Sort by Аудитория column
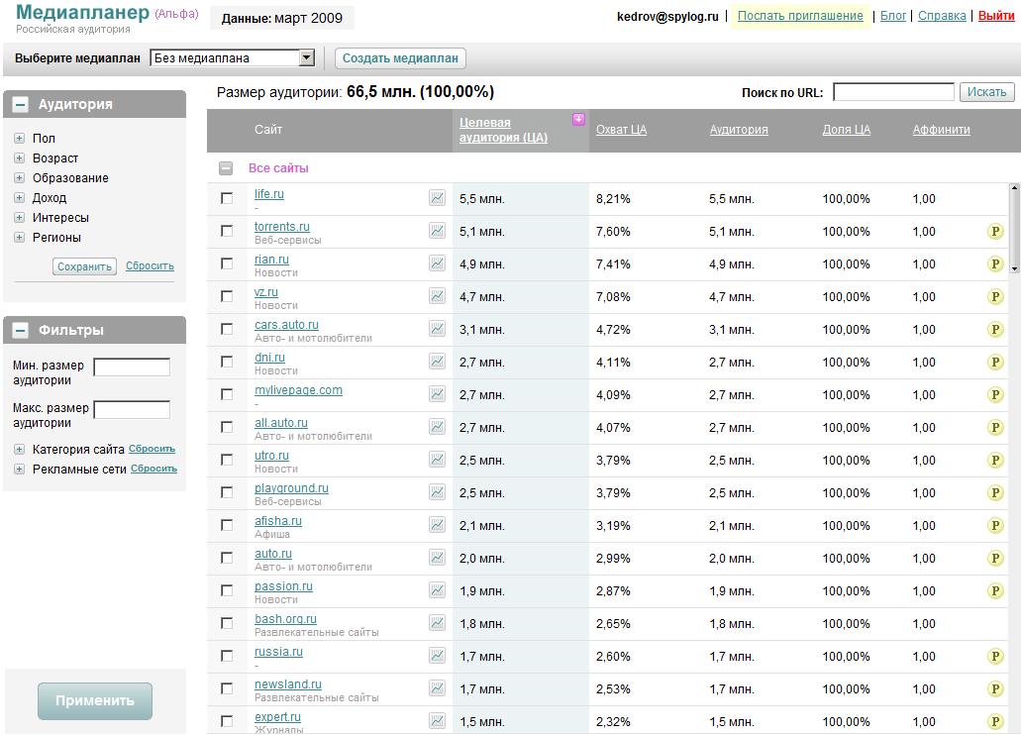 coord(739,130)
